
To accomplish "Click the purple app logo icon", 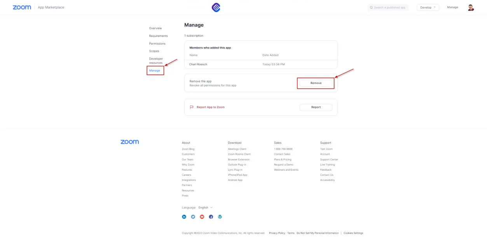I will tap(216, 7).
